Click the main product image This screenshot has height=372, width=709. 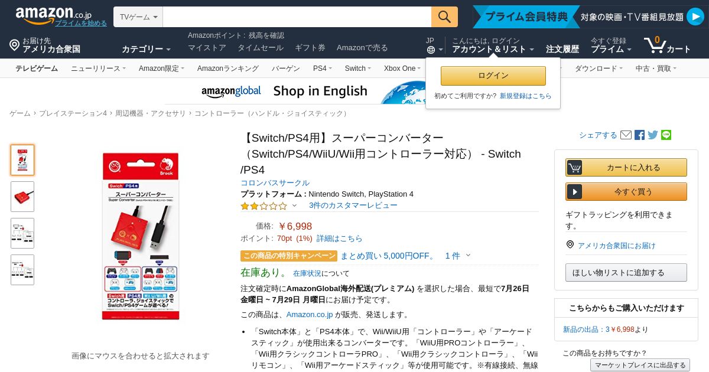tap(141, 236)
